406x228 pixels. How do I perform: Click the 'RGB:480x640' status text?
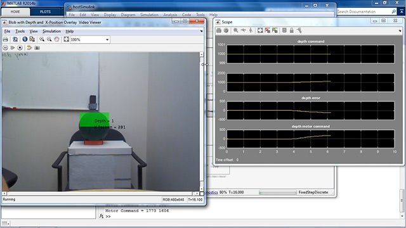click(173, 199)
